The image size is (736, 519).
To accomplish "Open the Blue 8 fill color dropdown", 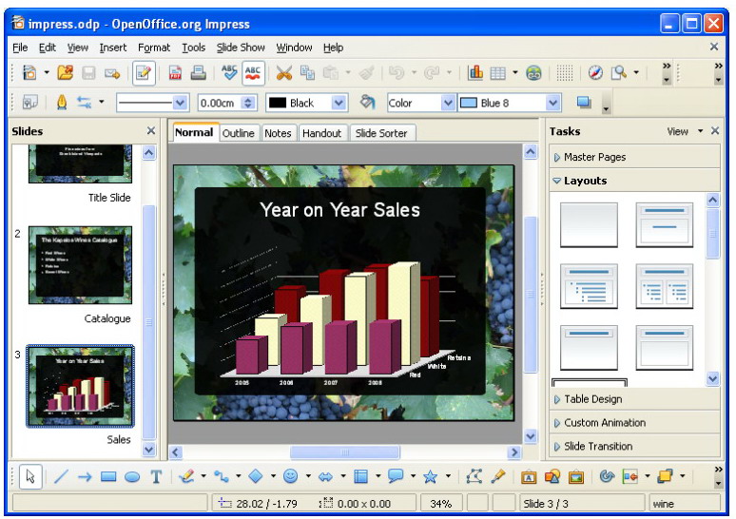I will pyautogui.click(x=553, y=103).
